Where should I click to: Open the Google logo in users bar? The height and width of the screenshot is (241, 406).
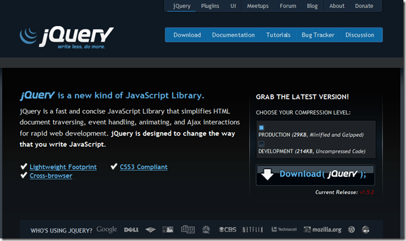pos(107,229)
